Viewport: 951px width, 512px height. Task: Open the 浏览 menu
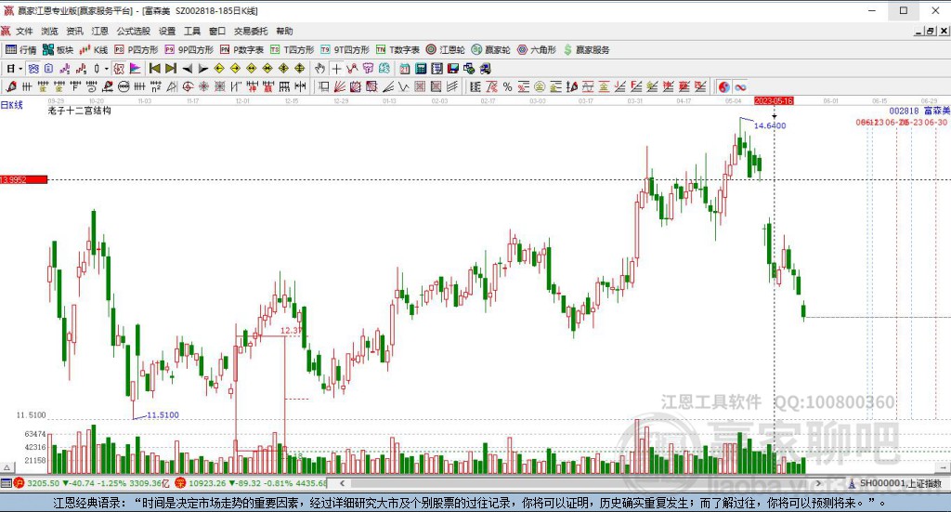pyautogui.click(x=49, y=31)
